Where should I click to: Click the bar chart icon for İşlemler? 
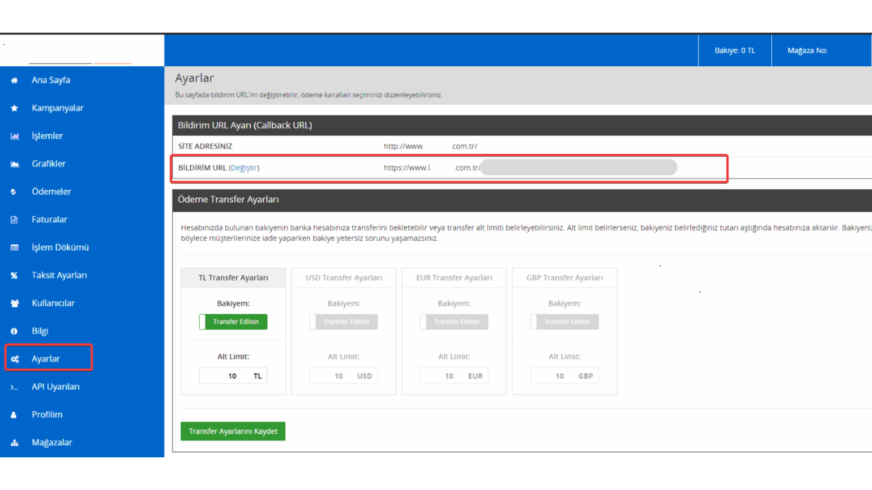(15, 136)
